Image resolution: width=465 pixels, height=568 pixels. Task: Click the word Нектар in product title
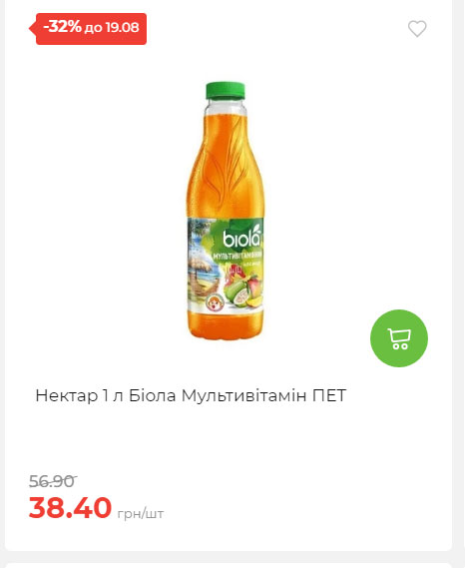click(67, 395)
